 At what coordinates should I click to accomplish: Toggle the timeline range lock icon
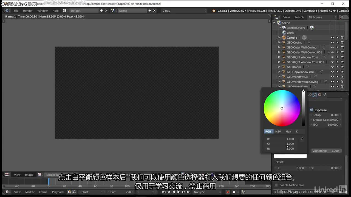(74, 192)
